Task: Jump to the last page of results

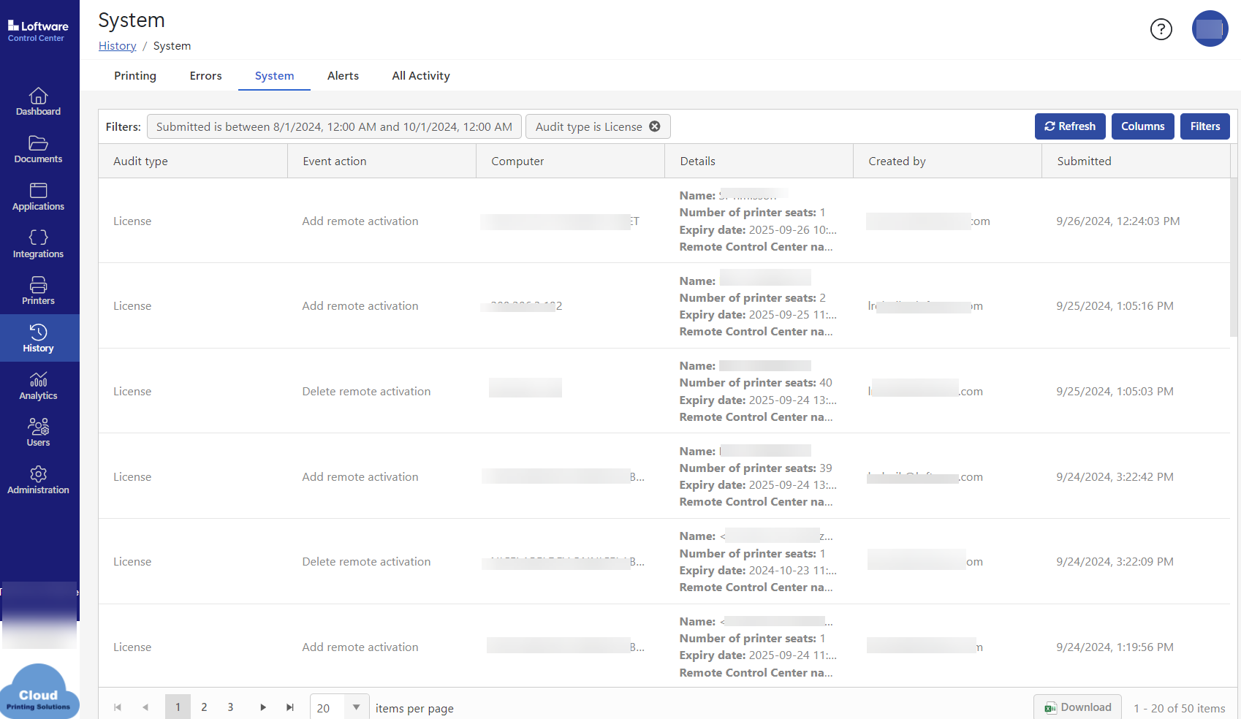Action: click(290, 707)
